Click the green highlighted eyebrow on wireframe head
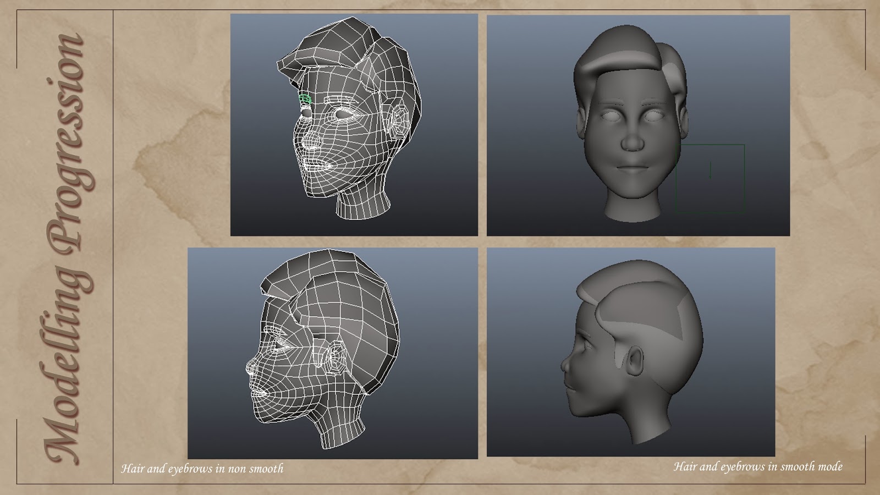The image size is (880, 495). coord(305,100)
